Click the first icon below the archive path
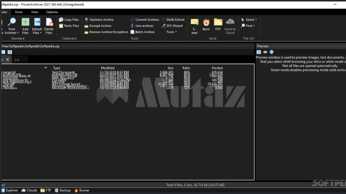The width and height of the screenshot is (346, 194). pos(3,52)
